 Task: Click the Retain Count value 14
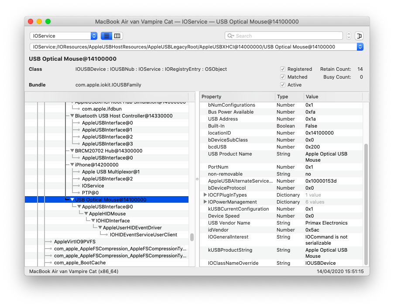[360, 69]
